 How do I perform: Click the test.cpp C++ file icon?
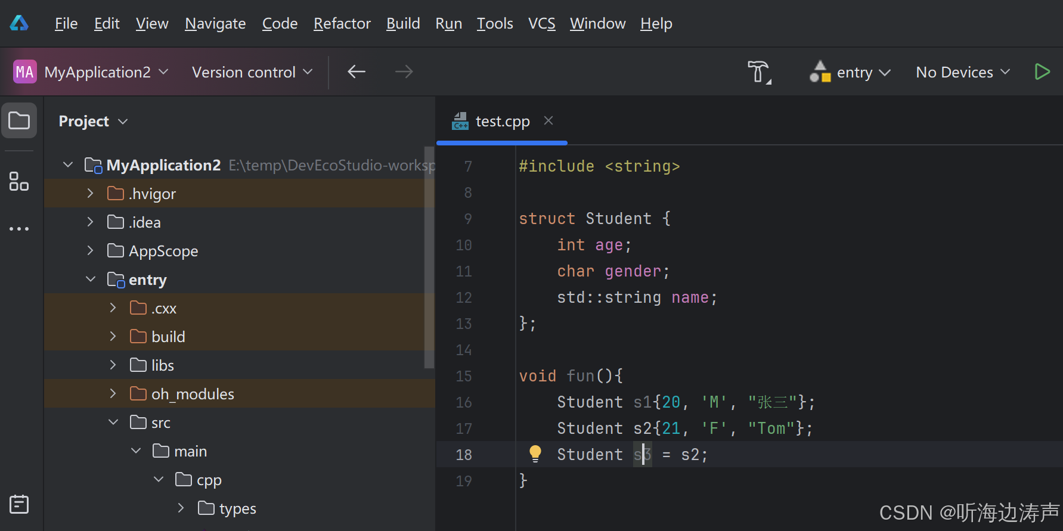pos(460,121)
